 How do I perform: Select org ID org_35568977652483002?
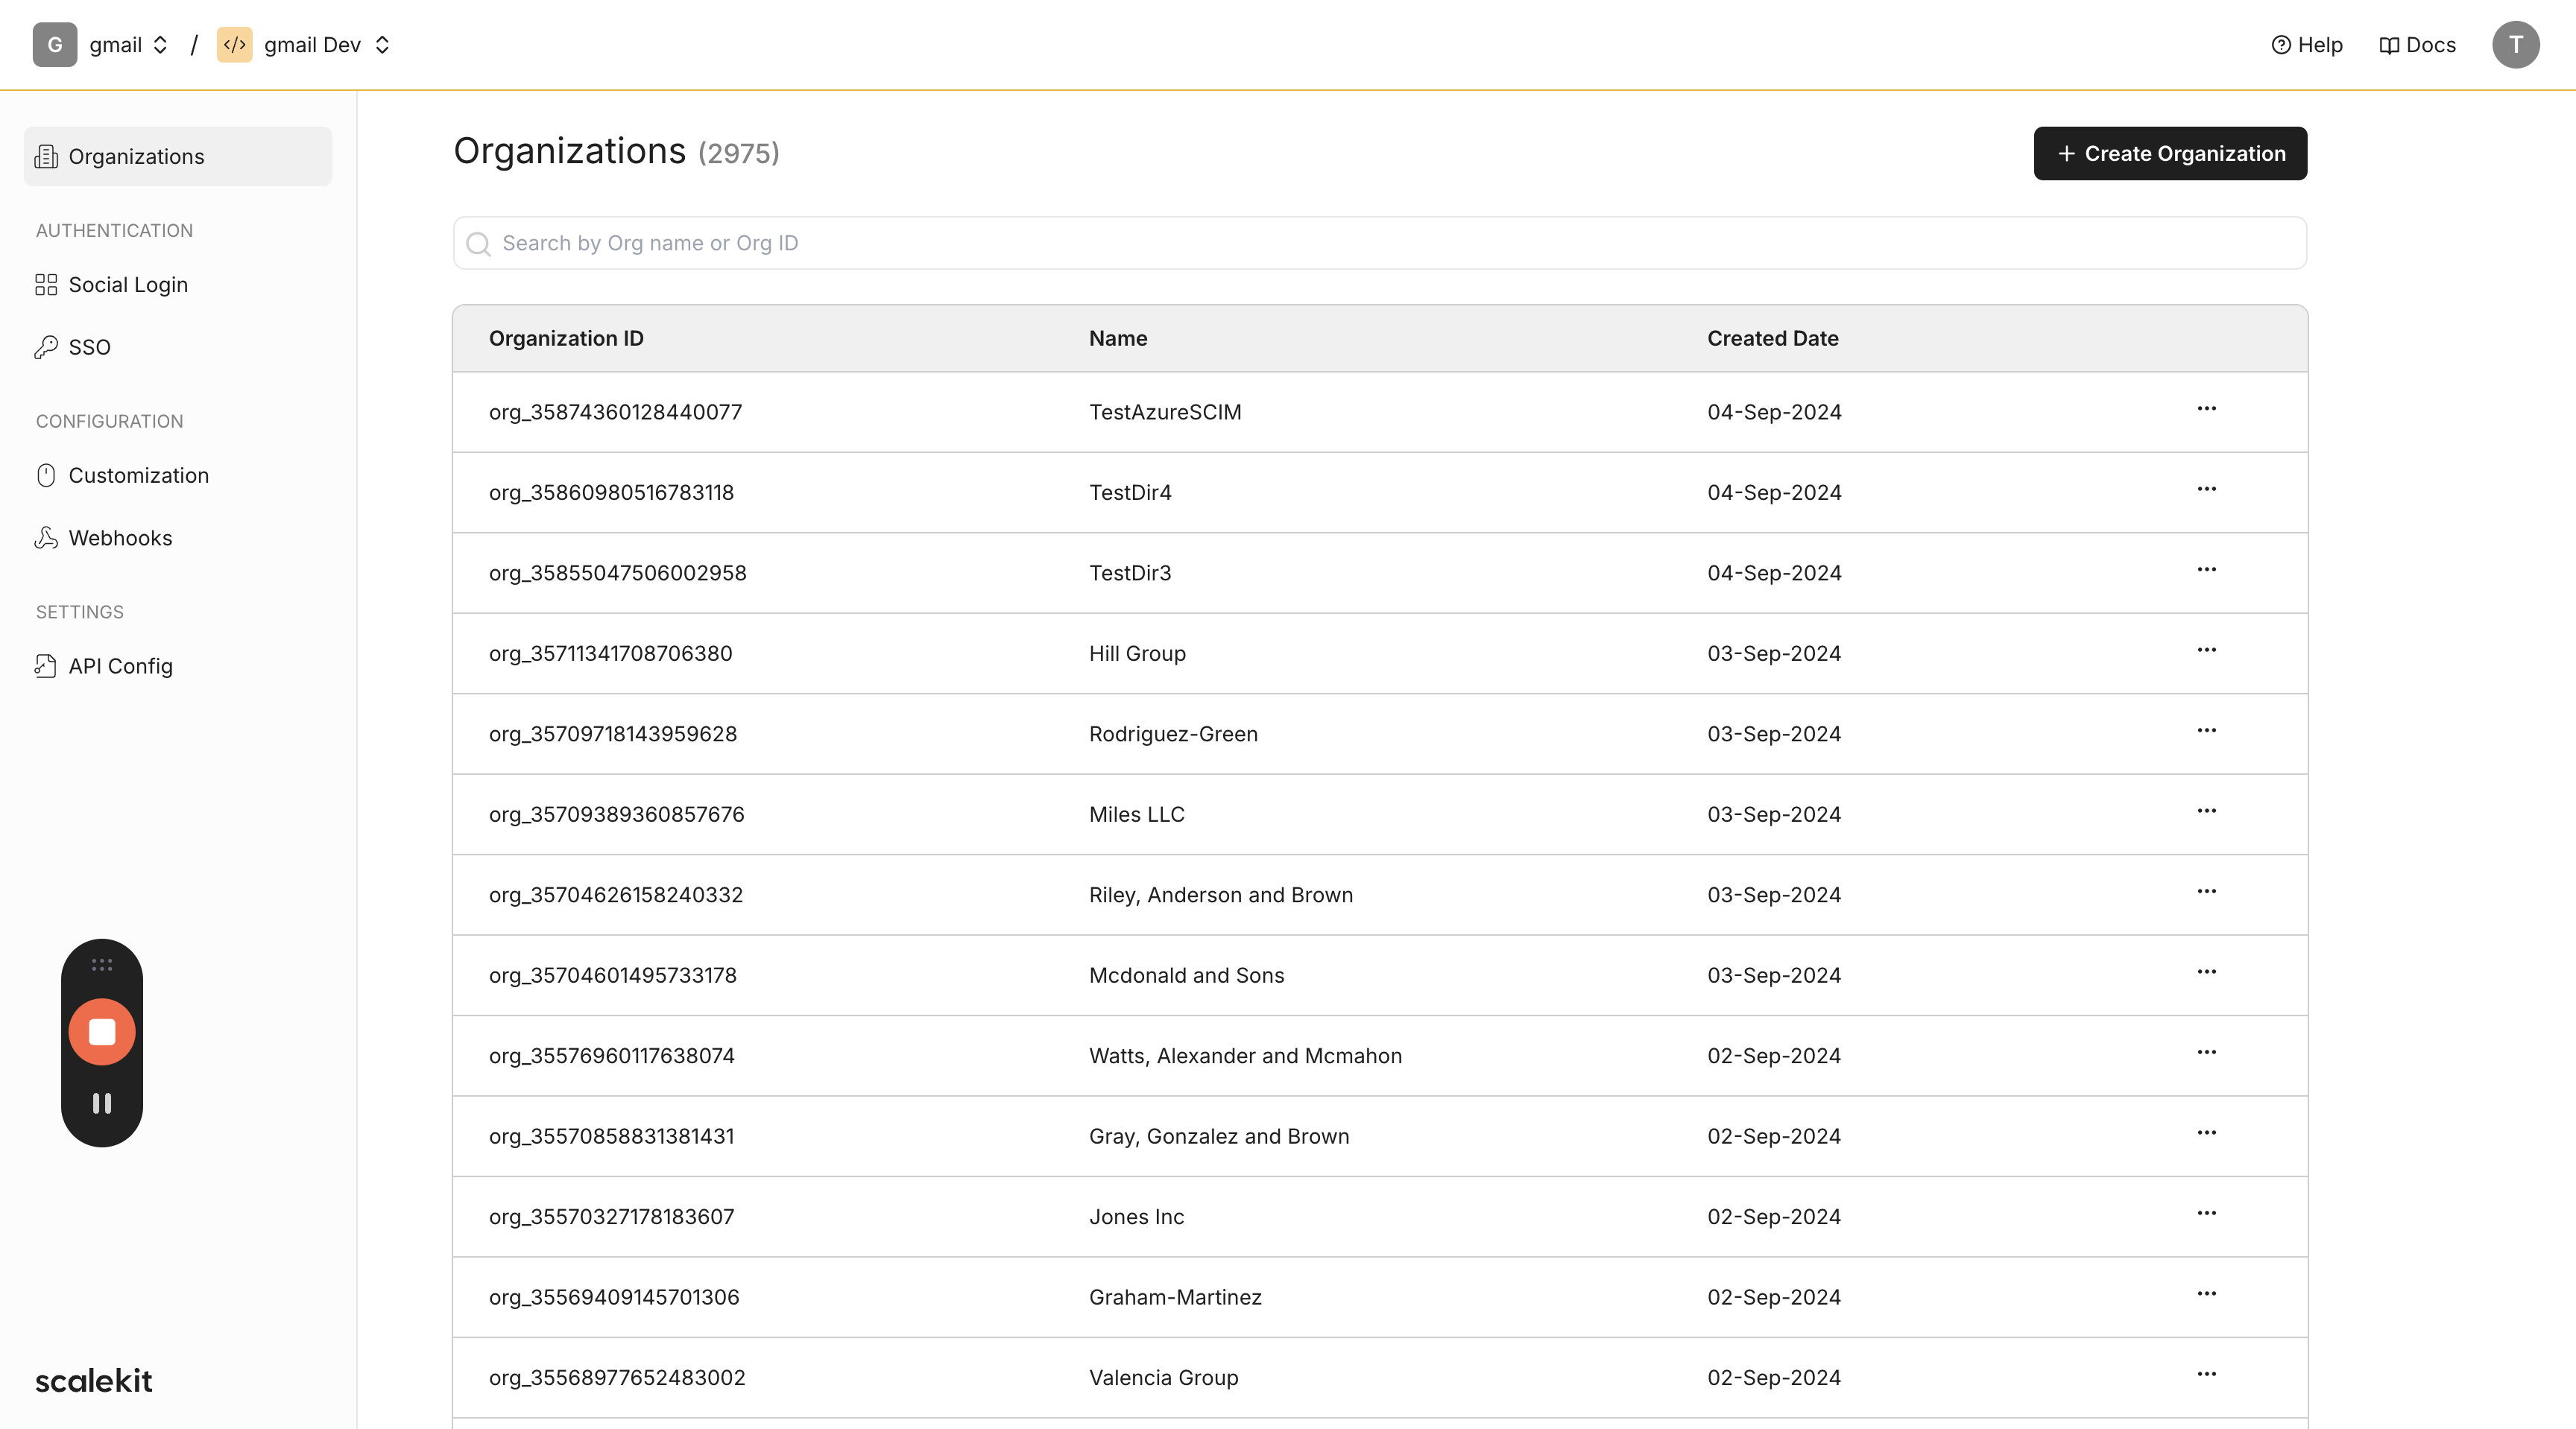coord(617,1377)
